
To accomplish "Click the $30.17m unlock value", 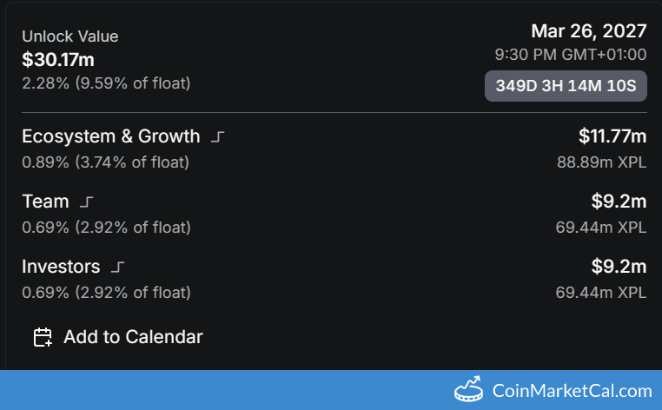I will [58, 60].
